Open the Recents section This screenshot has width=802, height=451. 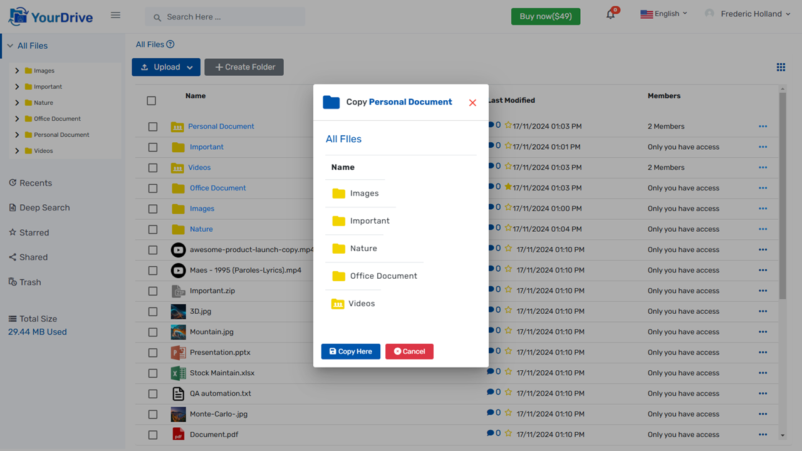point(35,182)
